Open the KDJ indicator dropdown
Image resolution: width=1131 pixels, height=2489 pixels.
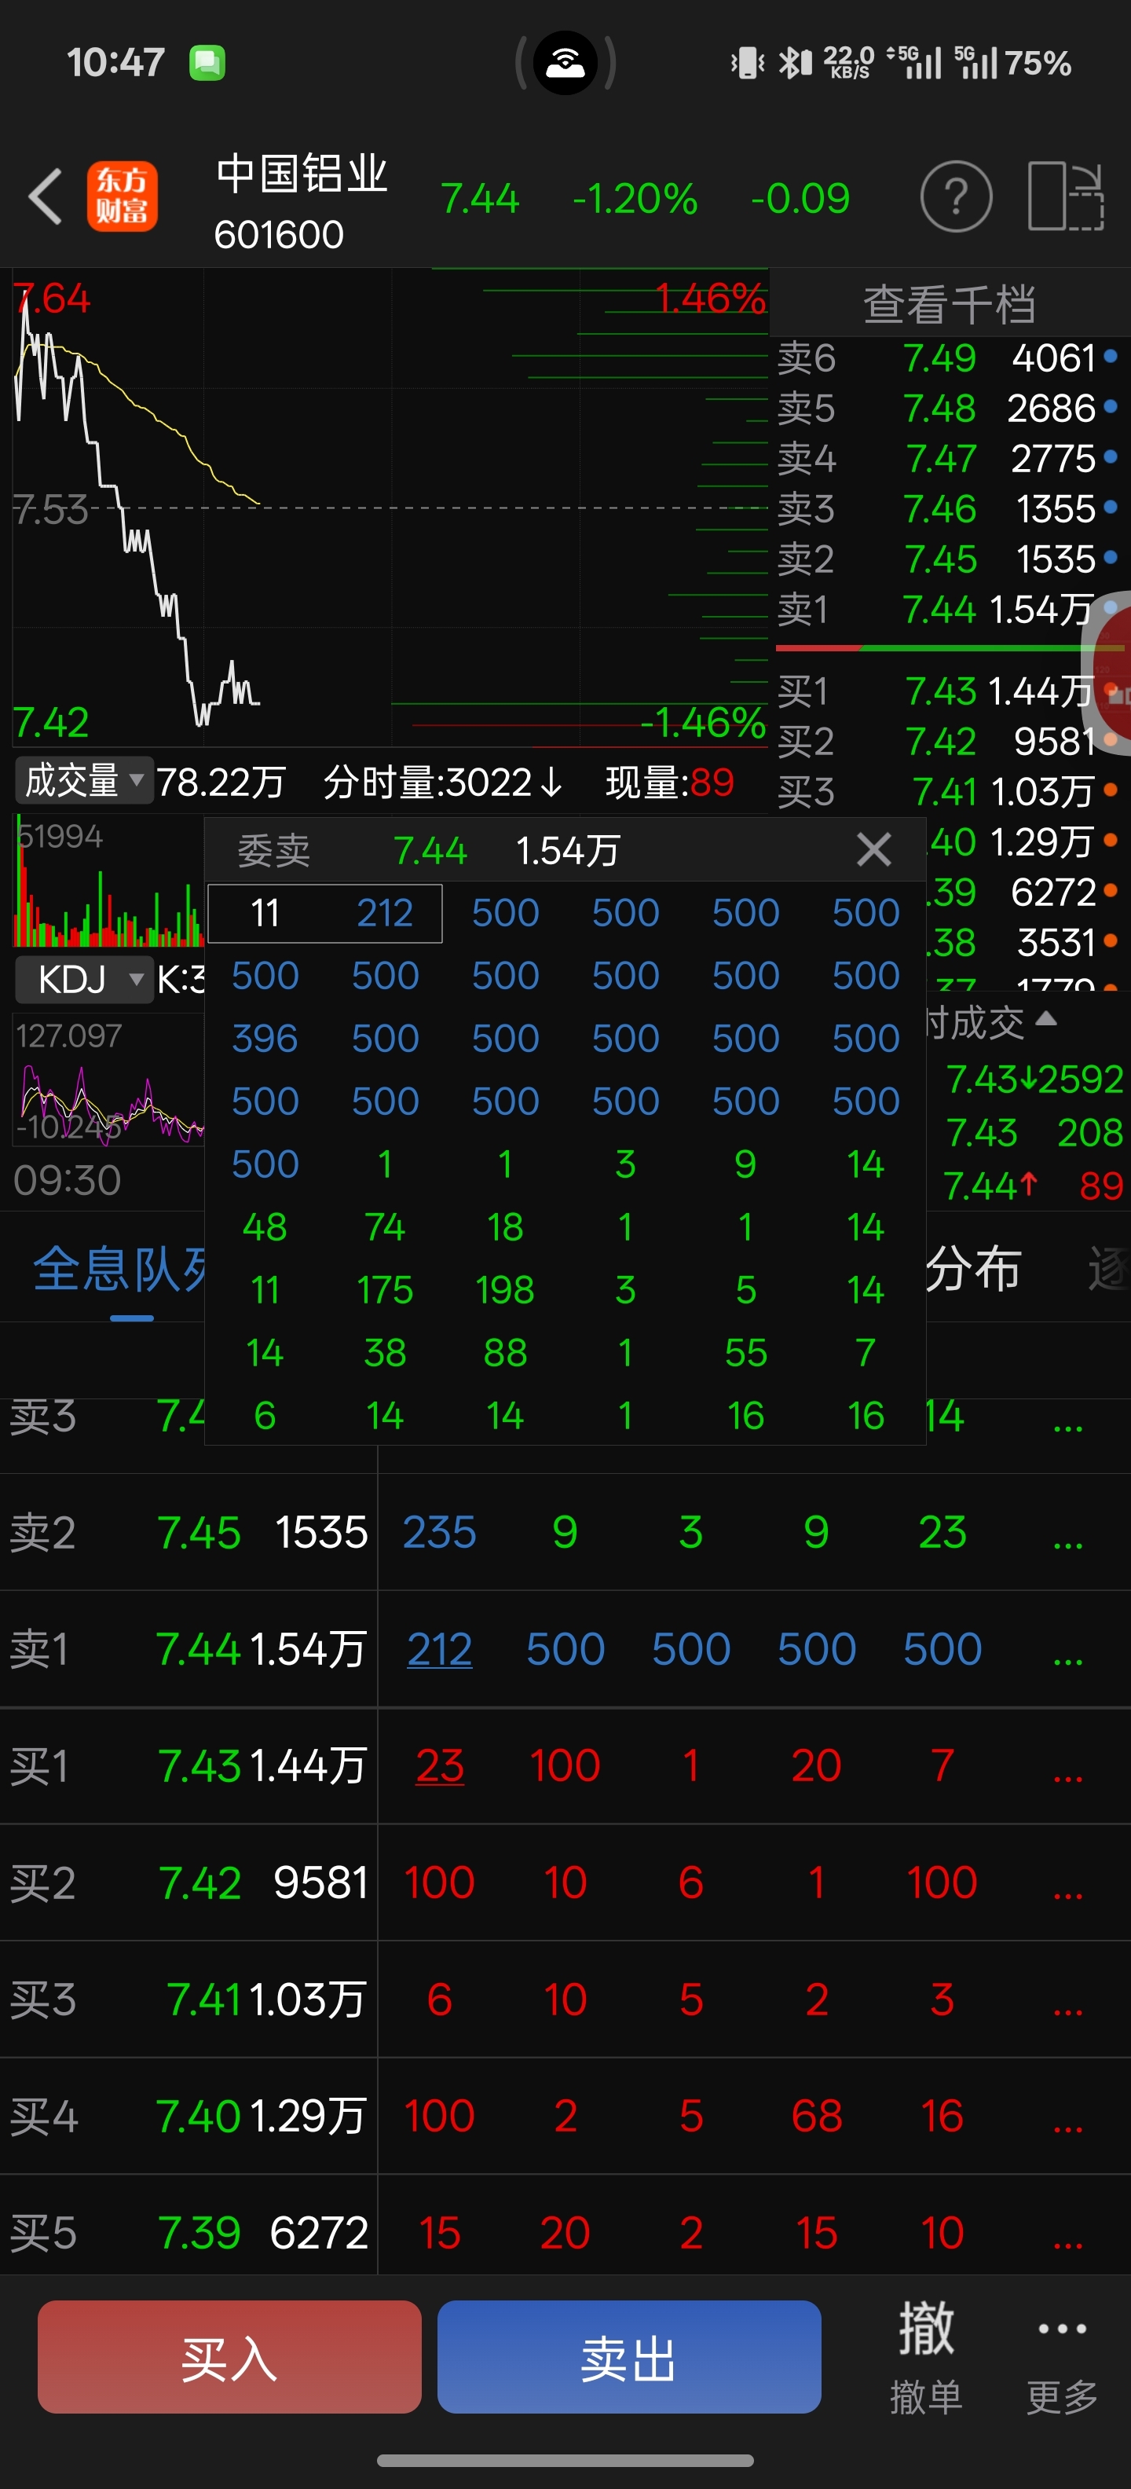pyautogui.click(x=84, y=980)
